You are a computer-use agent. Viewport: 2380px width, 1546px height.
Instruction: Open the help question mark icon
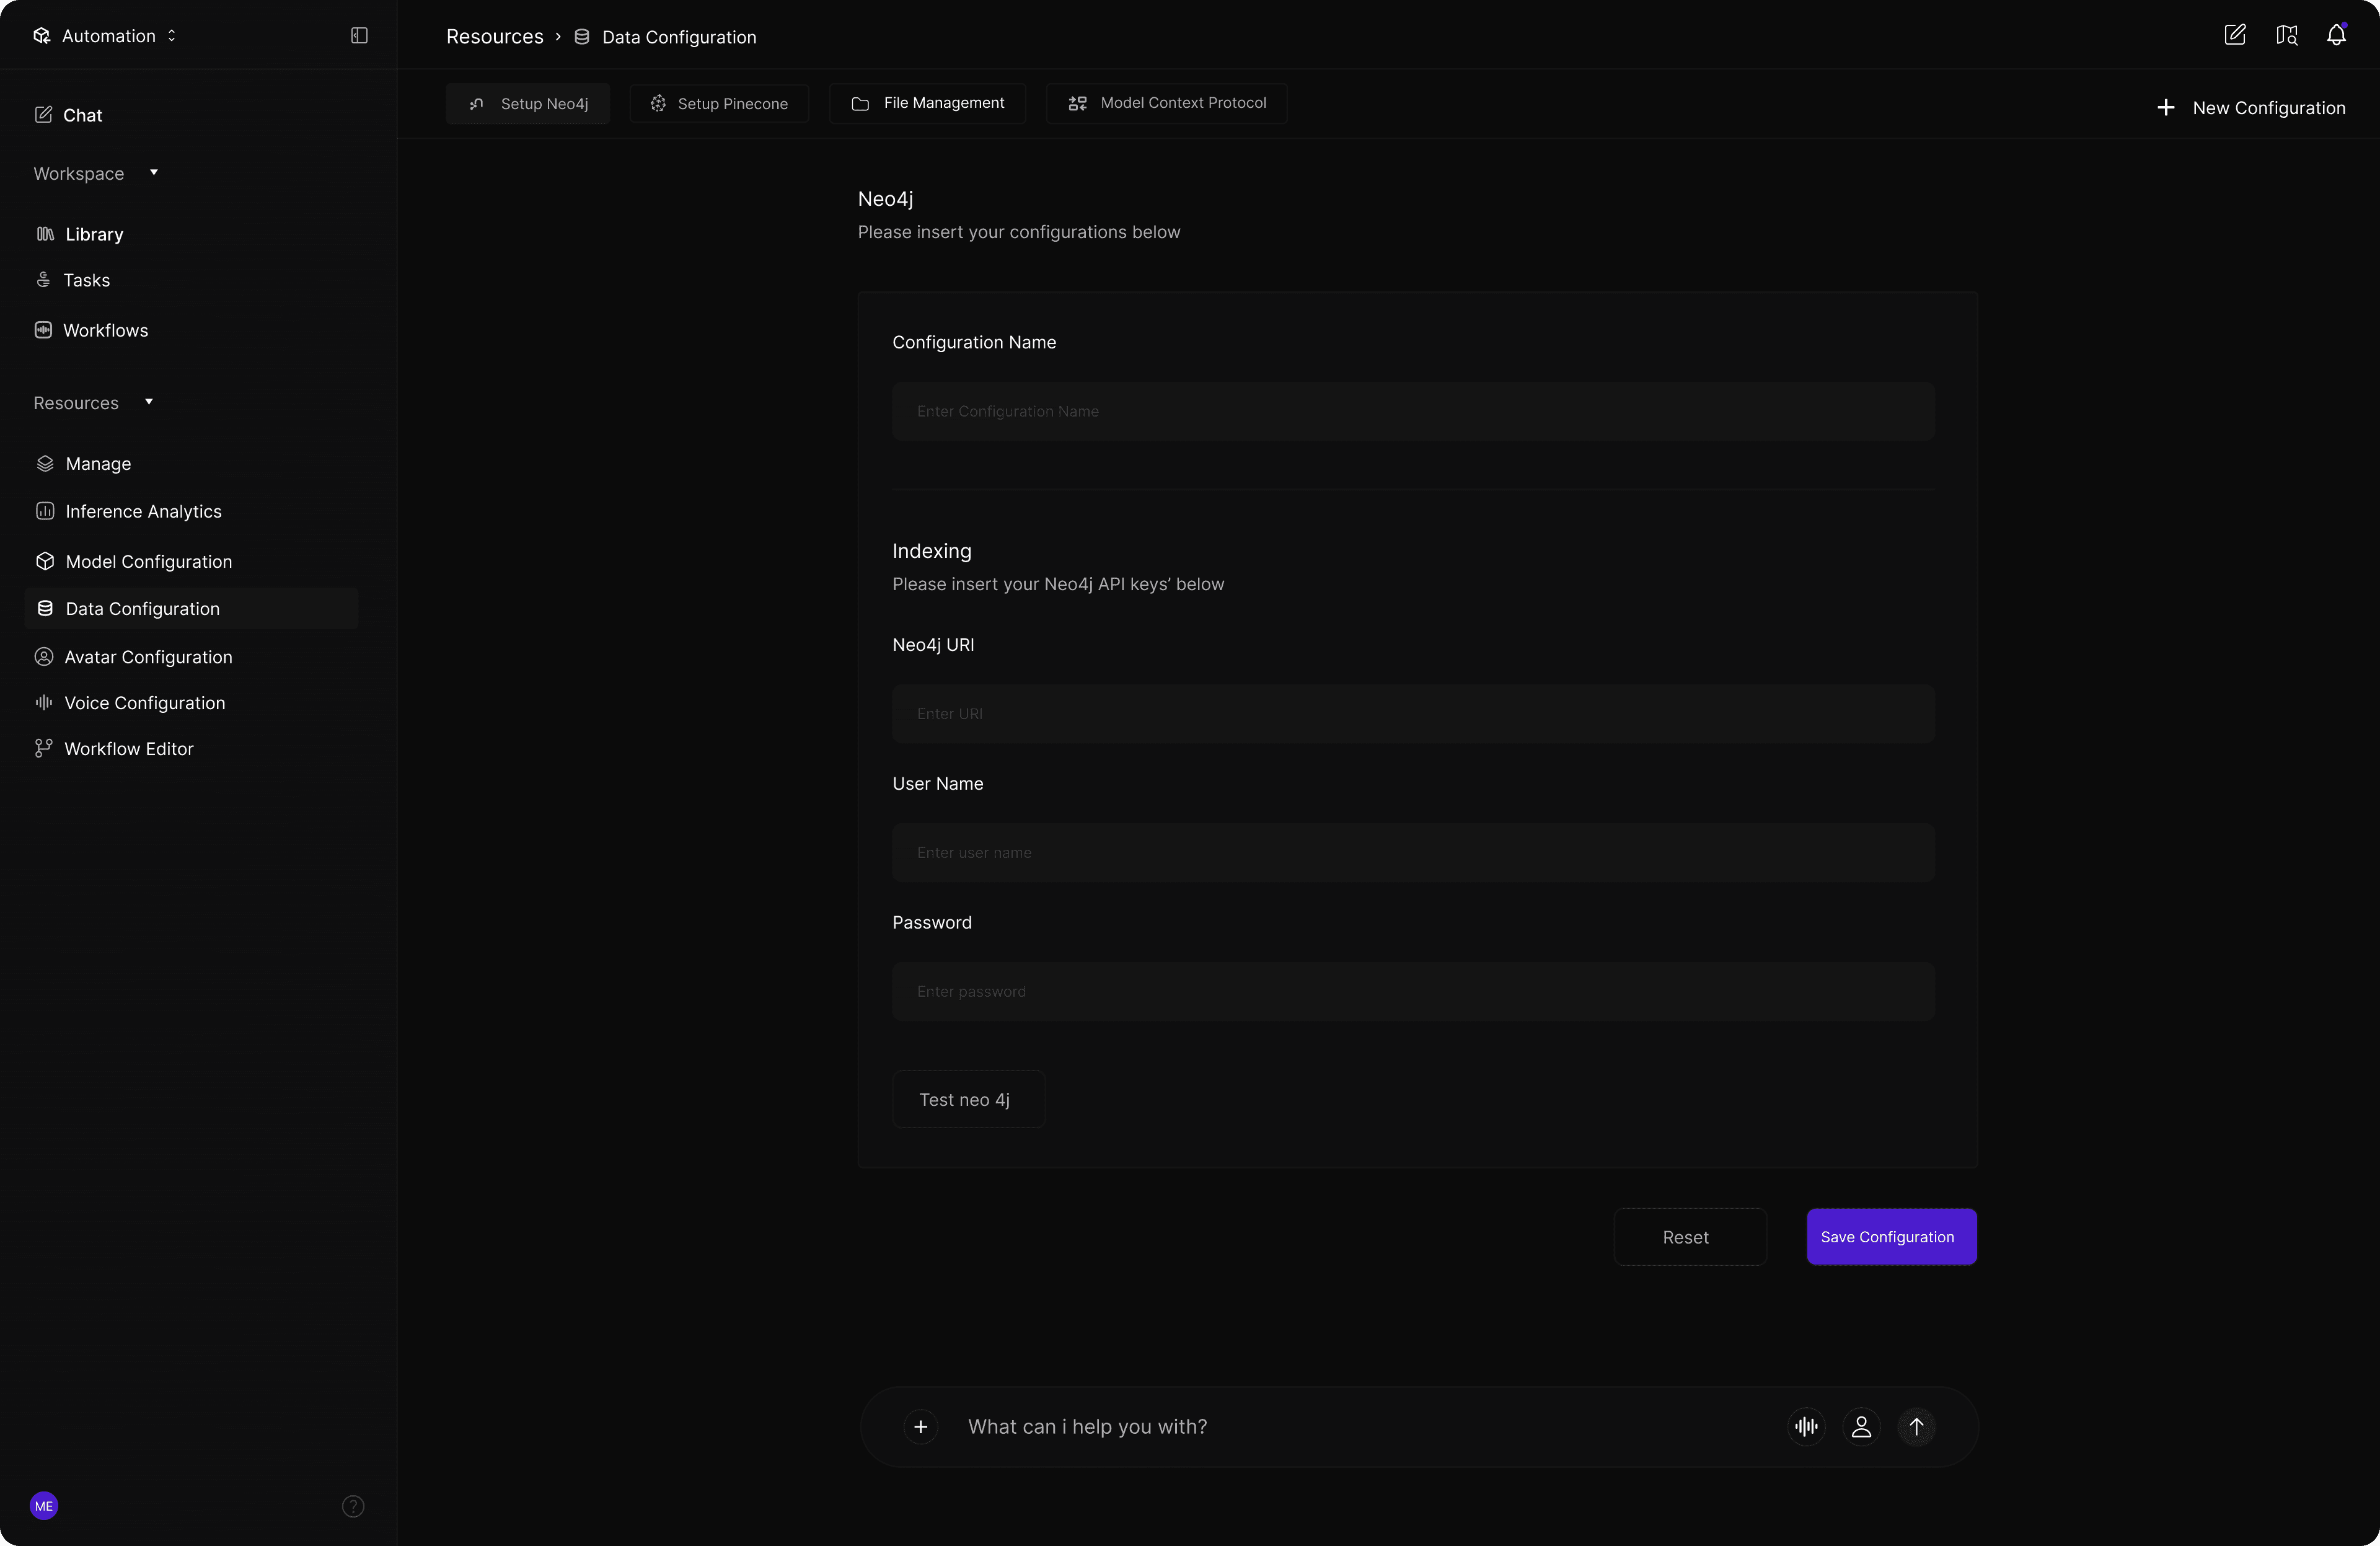tap(353, 1506)
